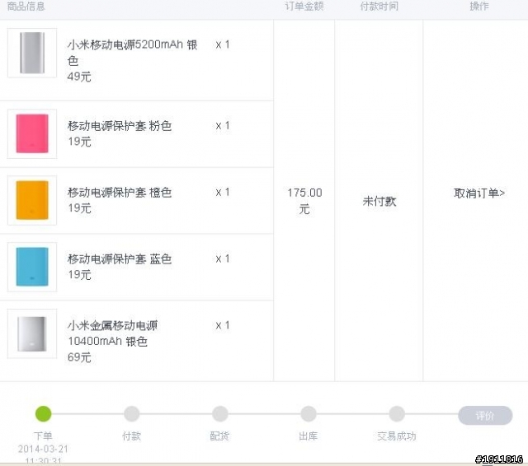Click the 付款 progress step dot

tap(132, 413)
